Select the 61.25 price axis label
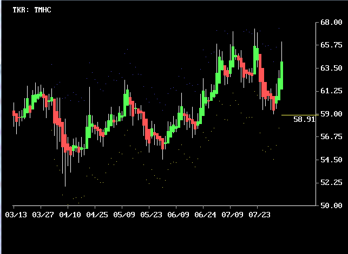This screenshot has width=348, height=254. pyautogui.click(x=331, y=91)
